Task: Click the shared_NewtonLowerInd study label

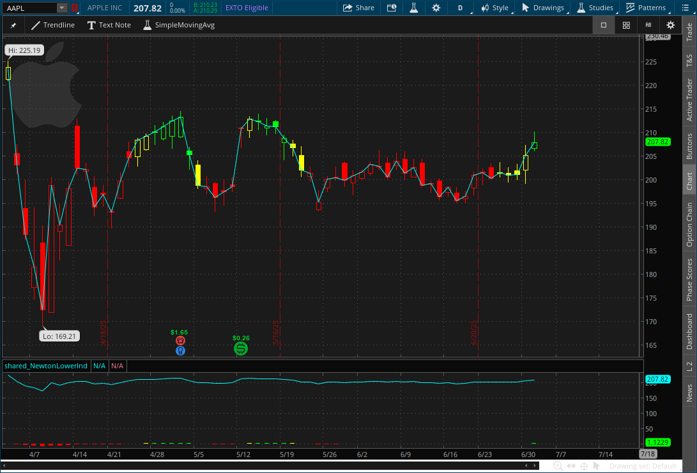Action: pos(46,366)
